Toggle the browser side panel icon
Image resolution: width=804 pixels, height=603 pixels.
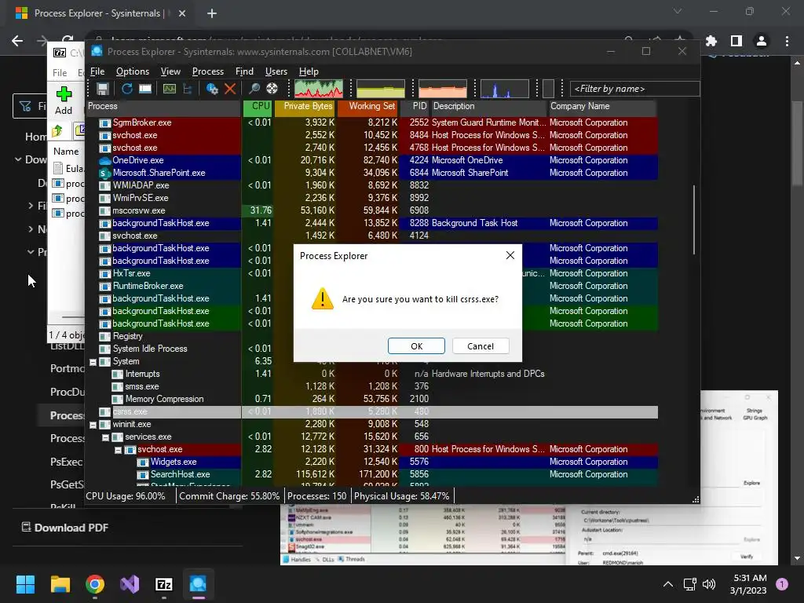click(736, 41)
